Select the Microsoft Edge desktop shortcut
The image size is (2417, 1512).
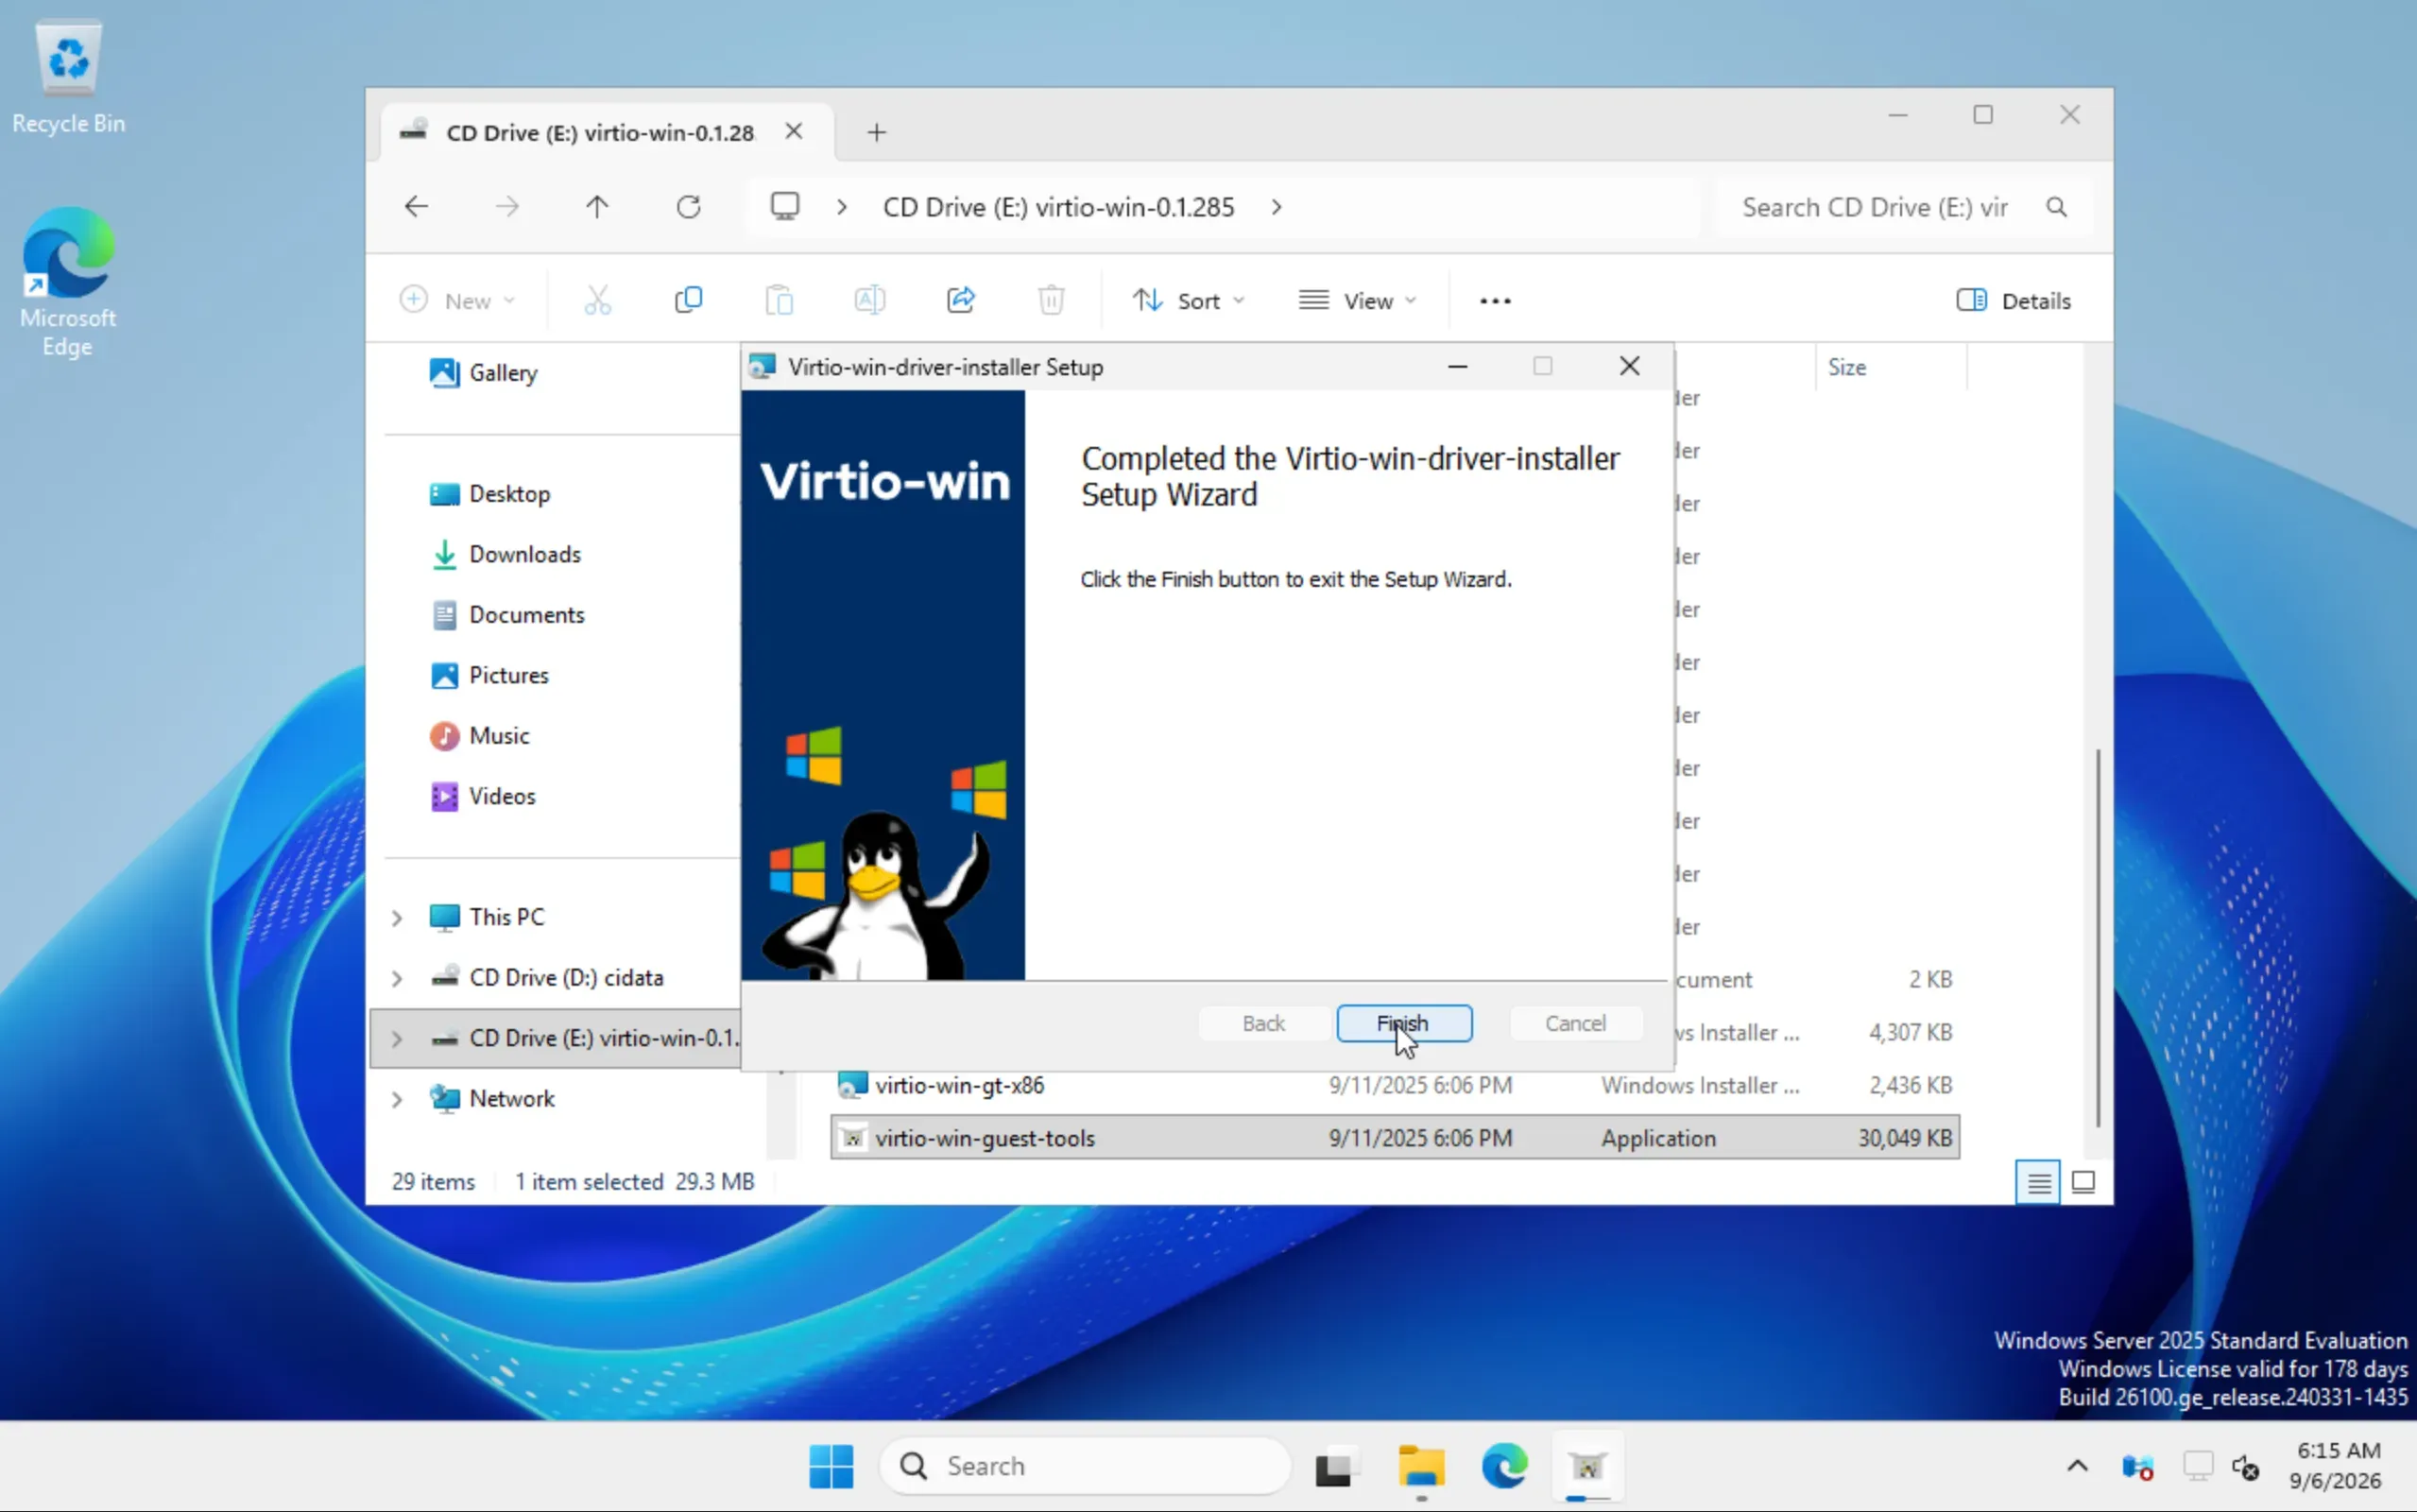(68, 282)
